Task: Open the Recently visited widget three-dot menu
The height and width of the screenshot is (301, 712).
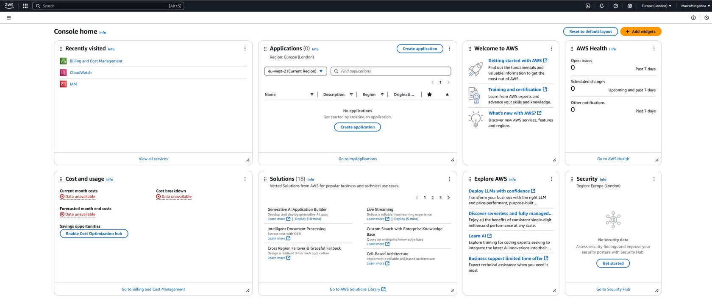Action: point(245,49)
